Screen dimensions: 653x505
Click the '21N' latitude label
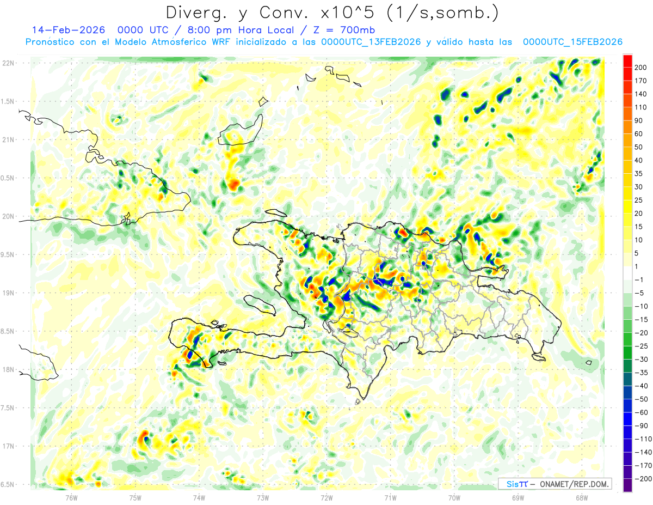tap(8, 139)
